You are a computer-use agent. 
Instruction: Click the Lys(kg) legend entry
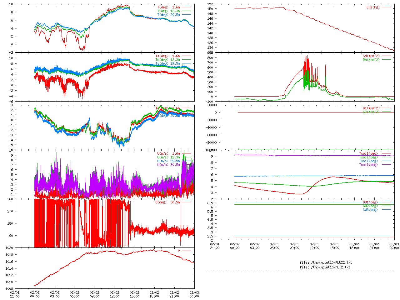pos(373,7)
